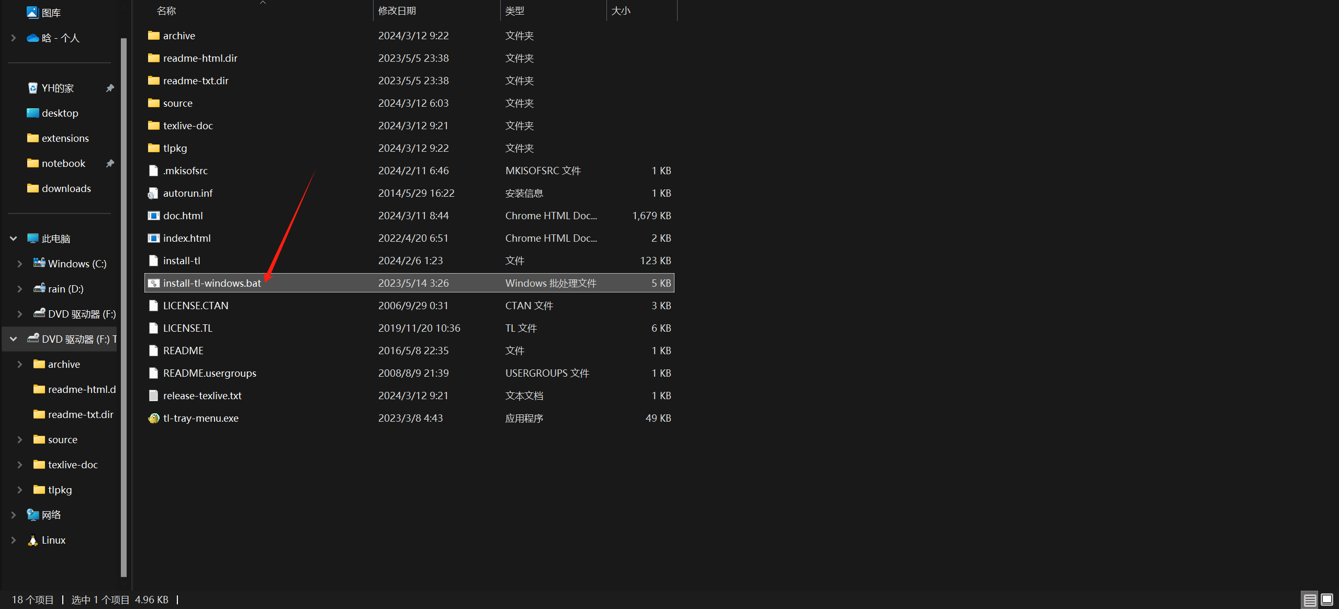The width and height of the screenshot is (1339, 609).
Task: Expand the rain (D:) drive node
Action: [x=20, y=289]
